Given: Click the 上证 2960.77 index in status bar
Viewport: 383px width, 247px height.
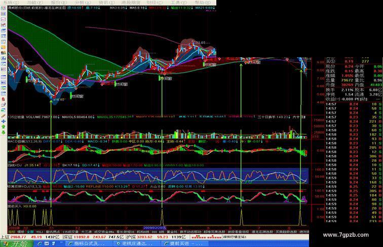Looking at the screenshot, I should [x=13, y=237].
